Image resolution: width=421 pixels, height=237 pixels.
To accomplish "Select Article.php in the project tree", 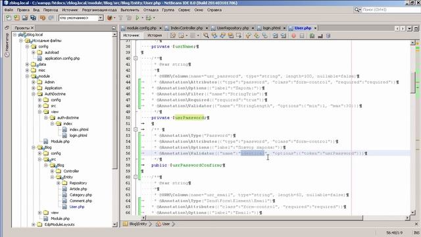I will [x=78, y=189].
